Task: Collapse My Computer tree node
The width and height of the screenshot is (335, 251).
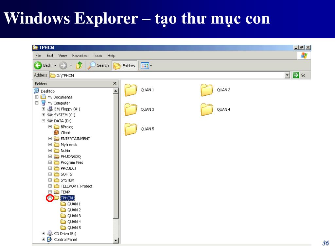Action: [x=37, y=103]
